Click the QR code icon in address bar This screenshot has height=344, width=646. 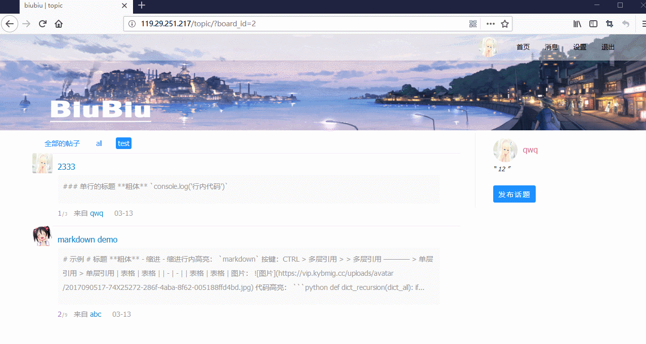point(473,24)
